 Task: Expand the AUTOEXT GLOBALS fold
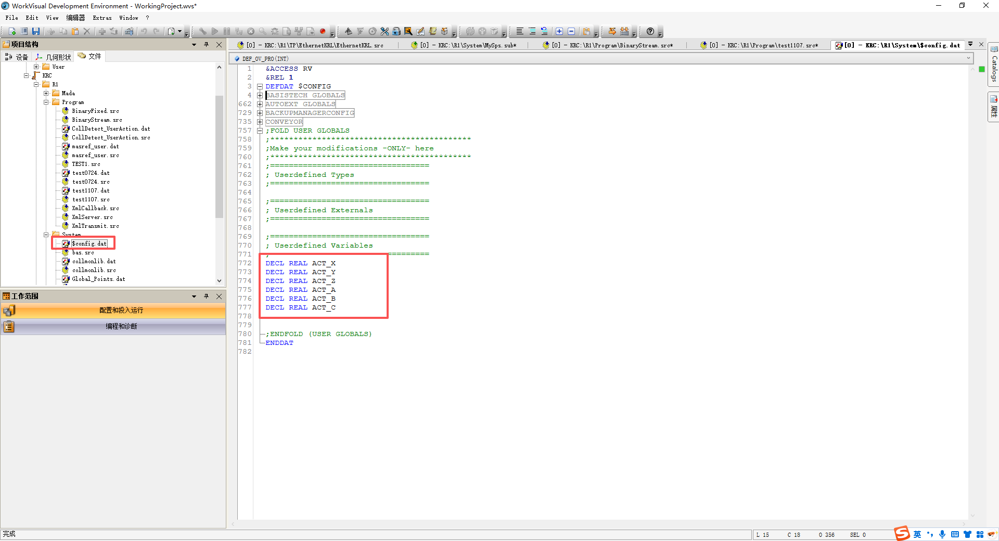(260, 104)
